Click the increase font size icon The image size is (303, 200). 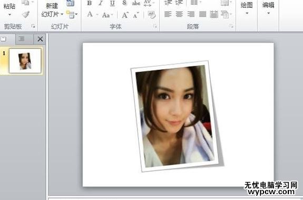[x=125, y=15]
